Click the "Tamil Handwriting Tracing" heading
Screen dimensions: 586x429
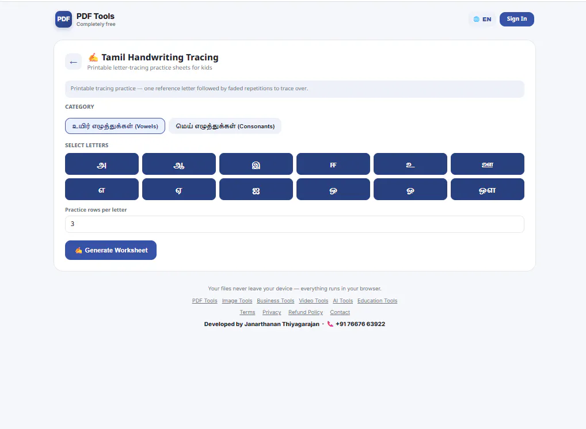(x=160, y=58)
